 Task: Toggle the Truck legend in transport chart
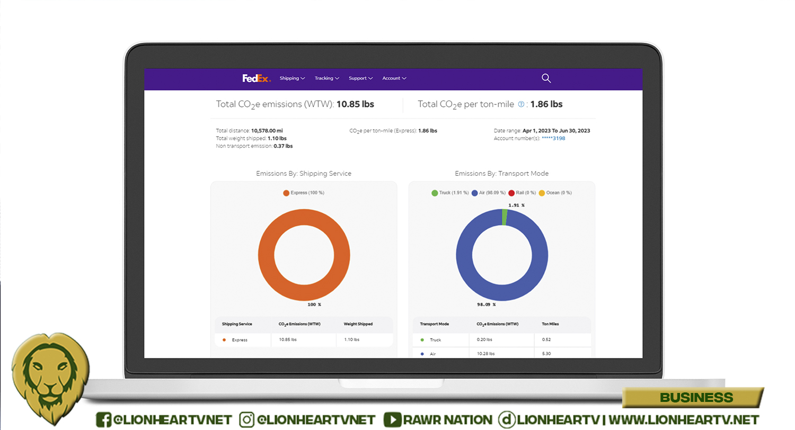[449, 193]
